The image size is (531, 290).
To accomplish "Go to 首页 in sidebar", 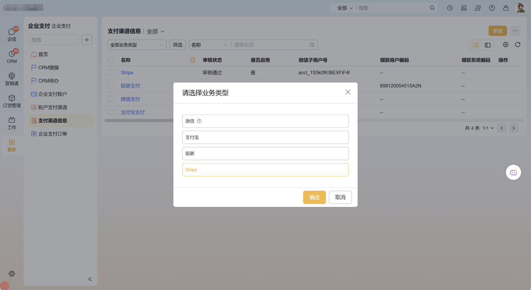I will 61,54.
